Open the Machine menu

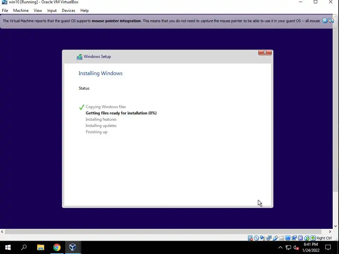(x=21, y=11)
